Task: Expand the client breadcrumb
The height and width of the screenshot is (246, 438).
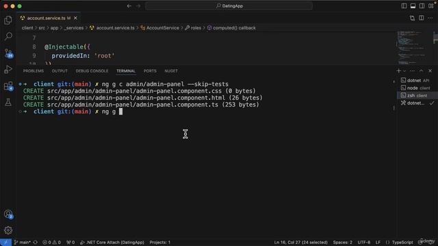Action: click(27, 28)
